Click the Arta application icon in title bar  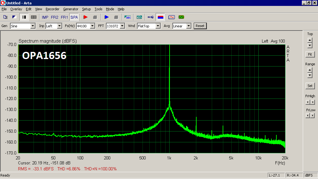click(x=3, y=3)
